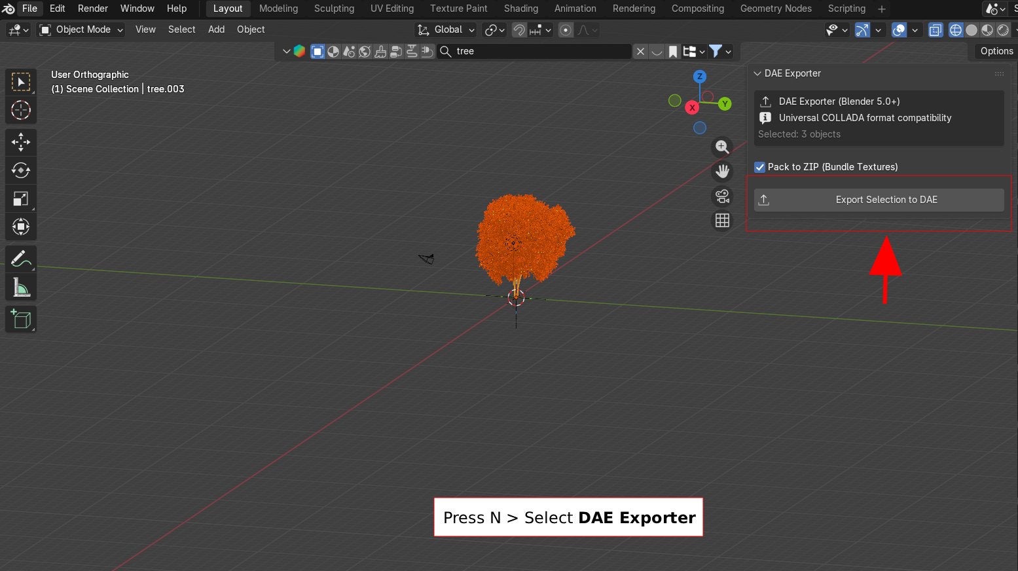
Task: Click Export Selection to DAE button
Action: coord(879,200)
